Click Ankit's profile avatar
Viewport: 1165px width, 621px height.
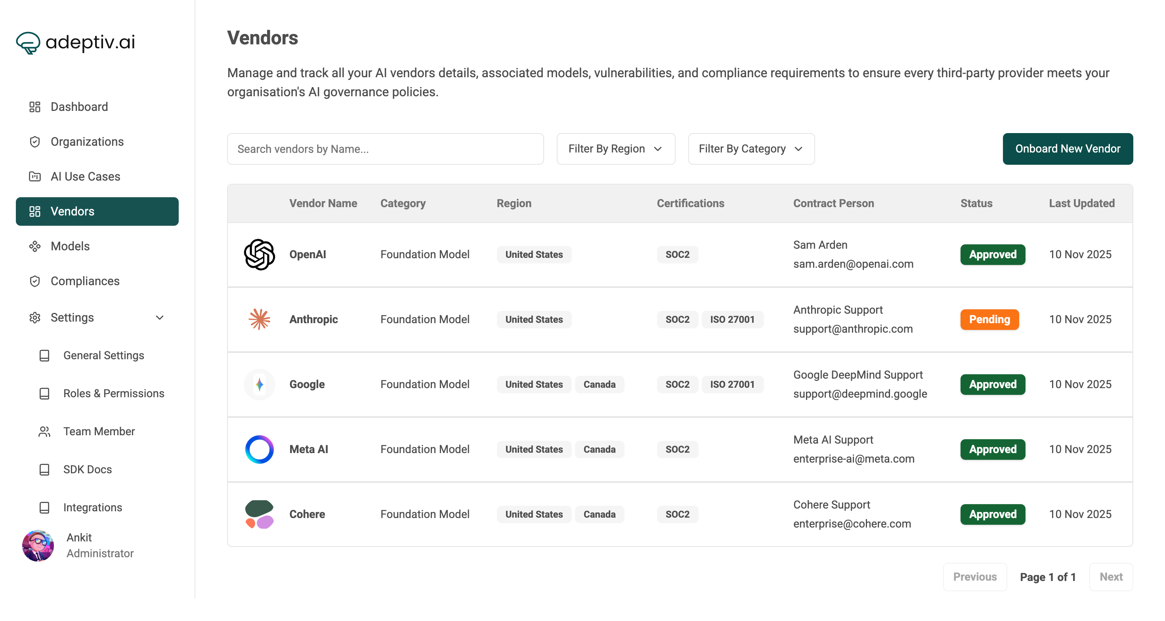tap(38, 545)
